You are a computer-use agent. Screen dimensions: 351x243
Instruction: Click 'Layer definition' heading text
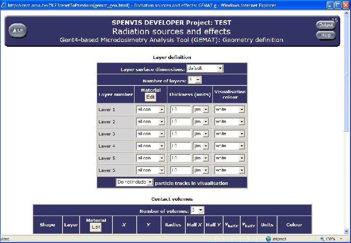(172, 57)
